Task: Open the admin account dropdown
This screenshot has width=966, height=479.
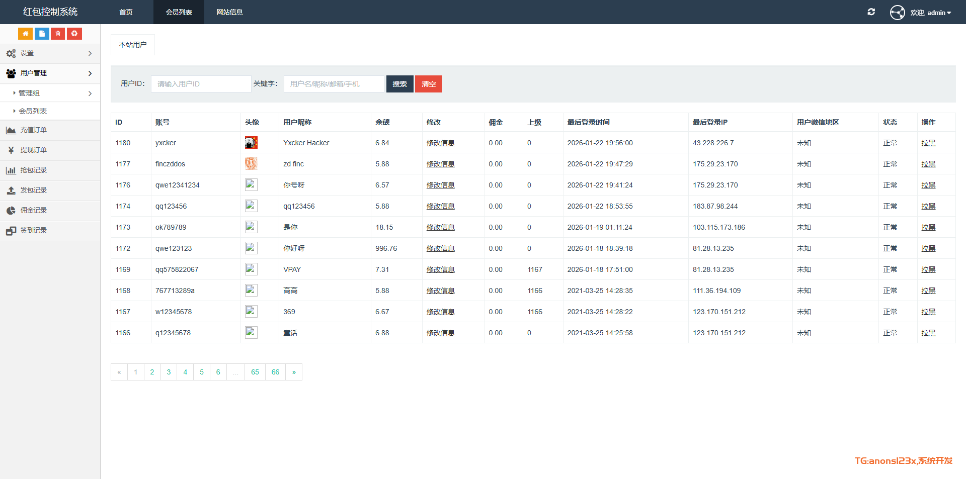Action: point(930,13)
